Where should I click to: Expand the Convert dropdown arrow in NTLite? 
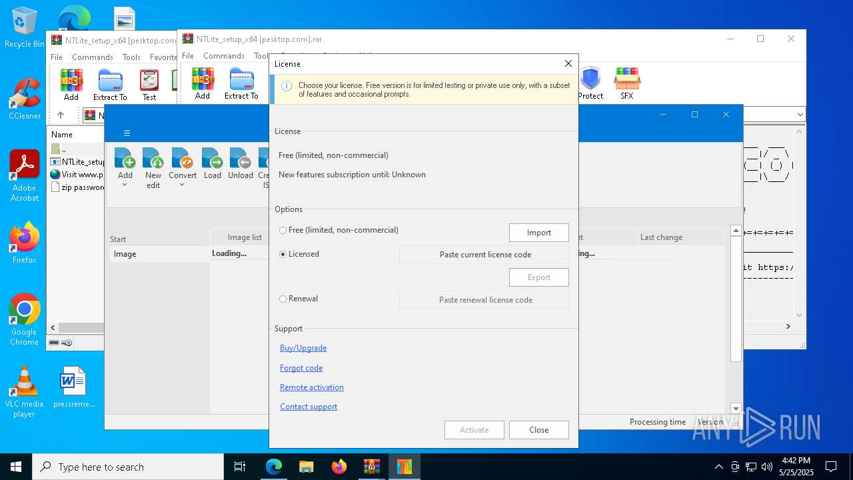point(182,185)
